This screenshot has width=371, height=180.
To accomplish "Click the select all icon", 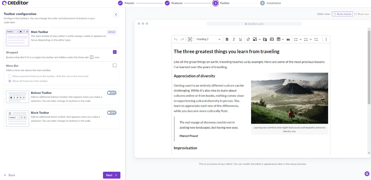I will click(x=190, y=39).
